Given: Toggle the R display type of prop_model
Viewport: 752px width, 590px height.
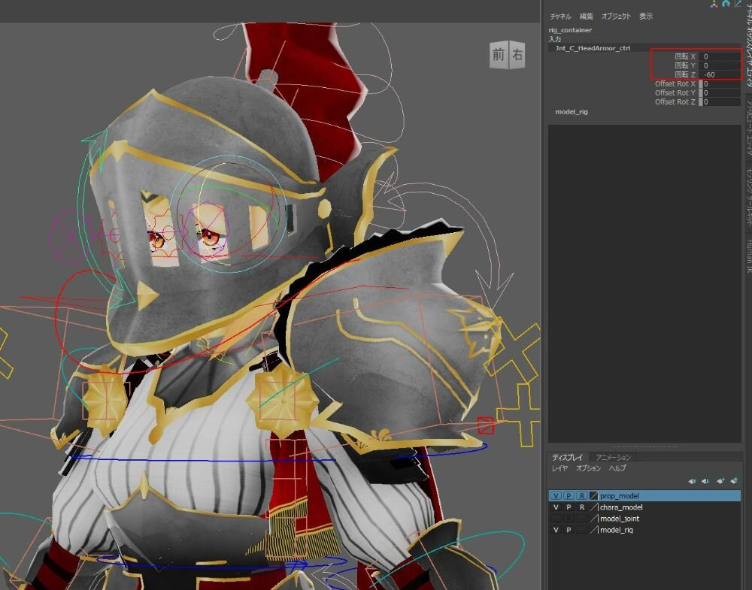Looking at the screenshot, I should 581,496.
